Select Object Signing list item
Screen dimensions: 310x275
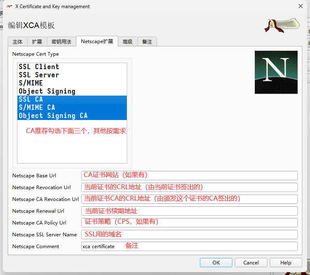pos(47,91)
